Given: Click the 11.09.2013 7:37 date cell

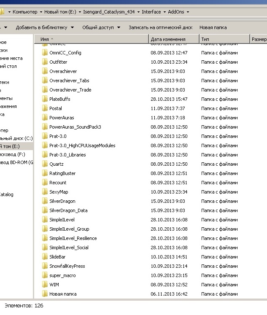Looking at the screenshot, I should (x=168, y=108).
